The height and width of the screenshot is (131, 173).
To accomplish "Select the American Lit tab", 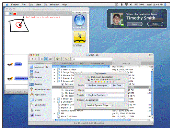I will [68, 64].
